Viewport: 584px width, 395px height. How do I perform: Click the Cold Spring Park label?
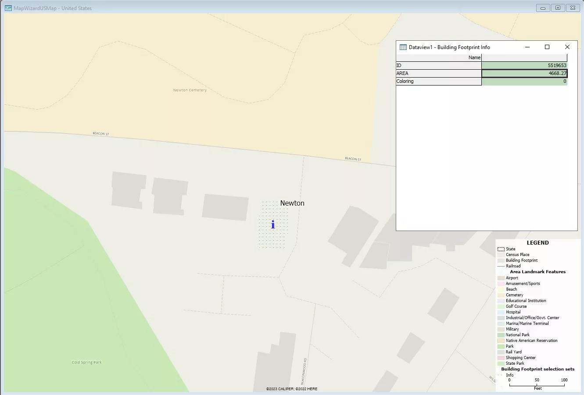86,363
